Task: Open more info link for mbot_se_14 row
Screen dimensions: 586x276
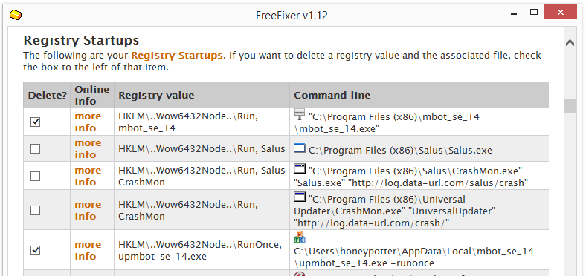Action: 88,122
